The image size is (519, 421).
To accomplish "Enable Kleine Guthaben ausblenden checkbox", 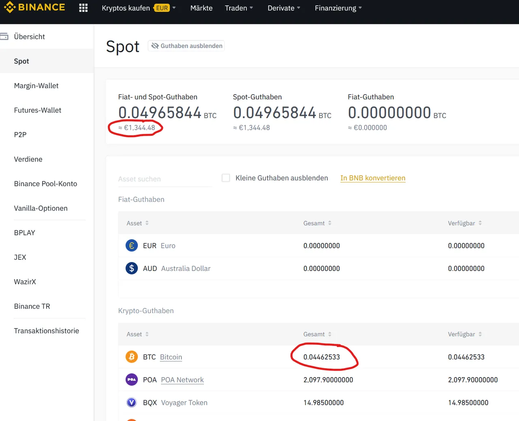I will pos(226,178).
